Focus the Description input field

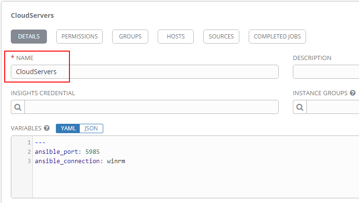pos(326,72)
